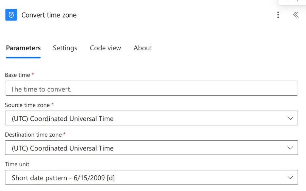
Task: Expand the Source time zone chevron arrow
Action: click(290, 118)
